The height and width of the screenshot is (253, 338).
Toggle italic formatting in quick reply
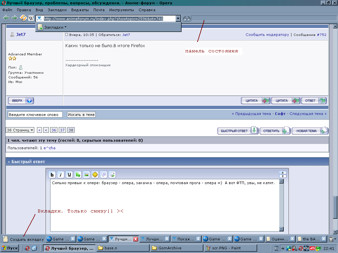[x=61, y=175]
